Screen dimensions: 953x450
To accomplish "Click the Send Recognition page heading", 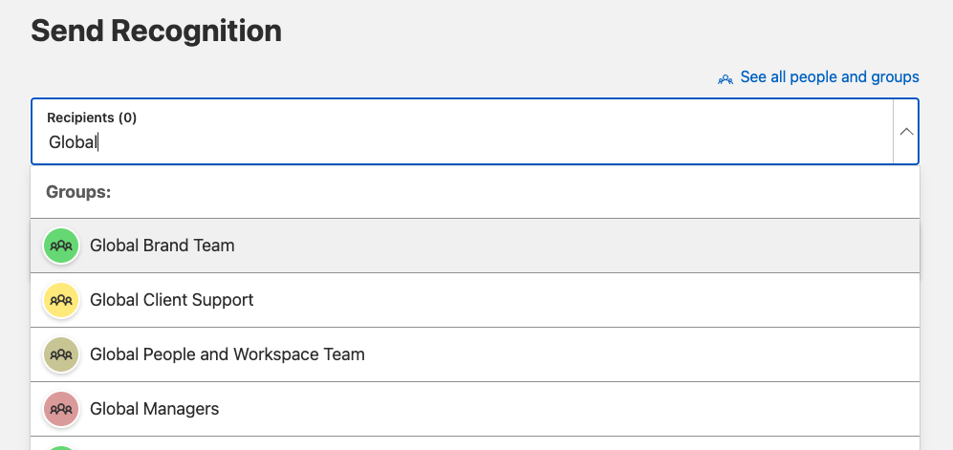I will (x=156, y=31).
